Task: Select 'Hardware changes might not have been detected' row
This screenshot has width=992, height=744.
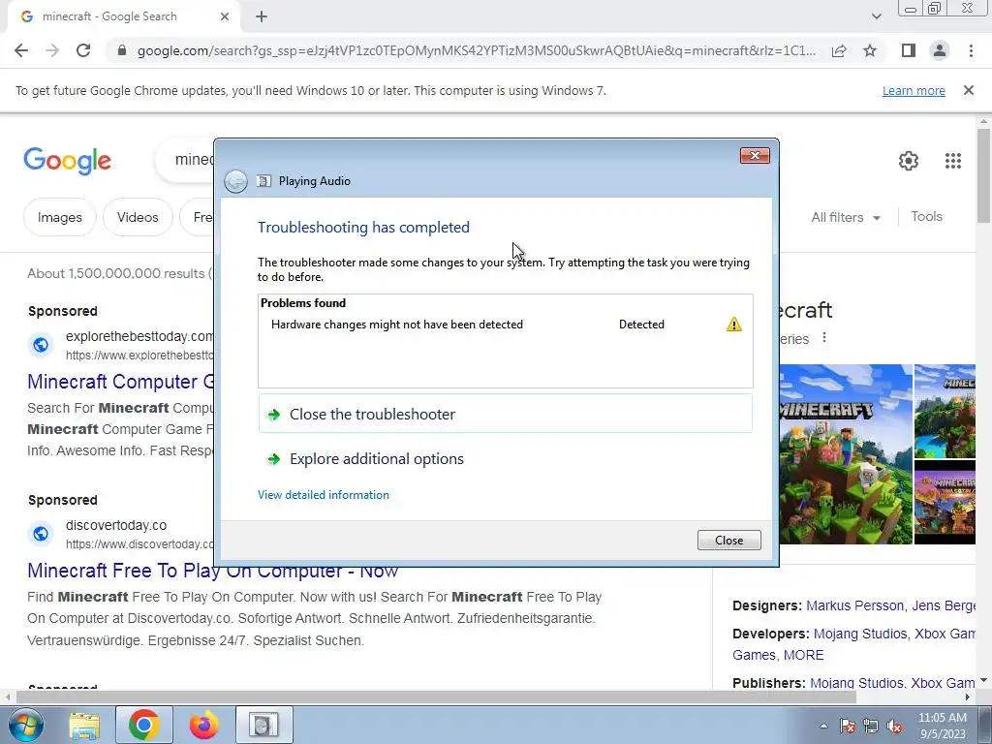Action: (x=505, y=325)
